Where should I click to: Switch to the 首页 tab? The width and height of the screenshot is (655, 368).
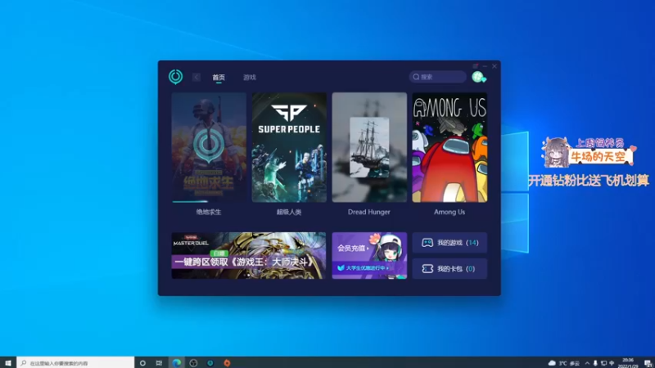click(x=219, y=77)
